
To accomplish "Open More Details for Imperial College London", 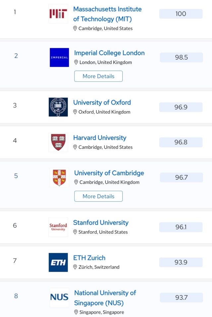I will [98, 76].
